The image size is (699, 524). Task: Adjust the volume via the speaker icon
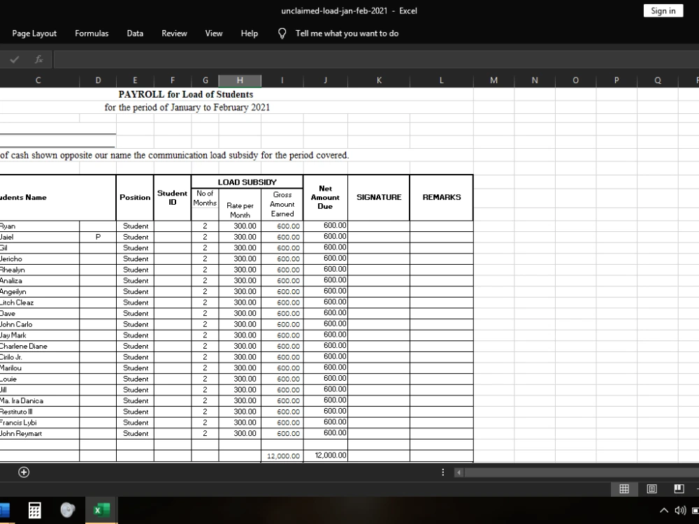coord(679,510)
